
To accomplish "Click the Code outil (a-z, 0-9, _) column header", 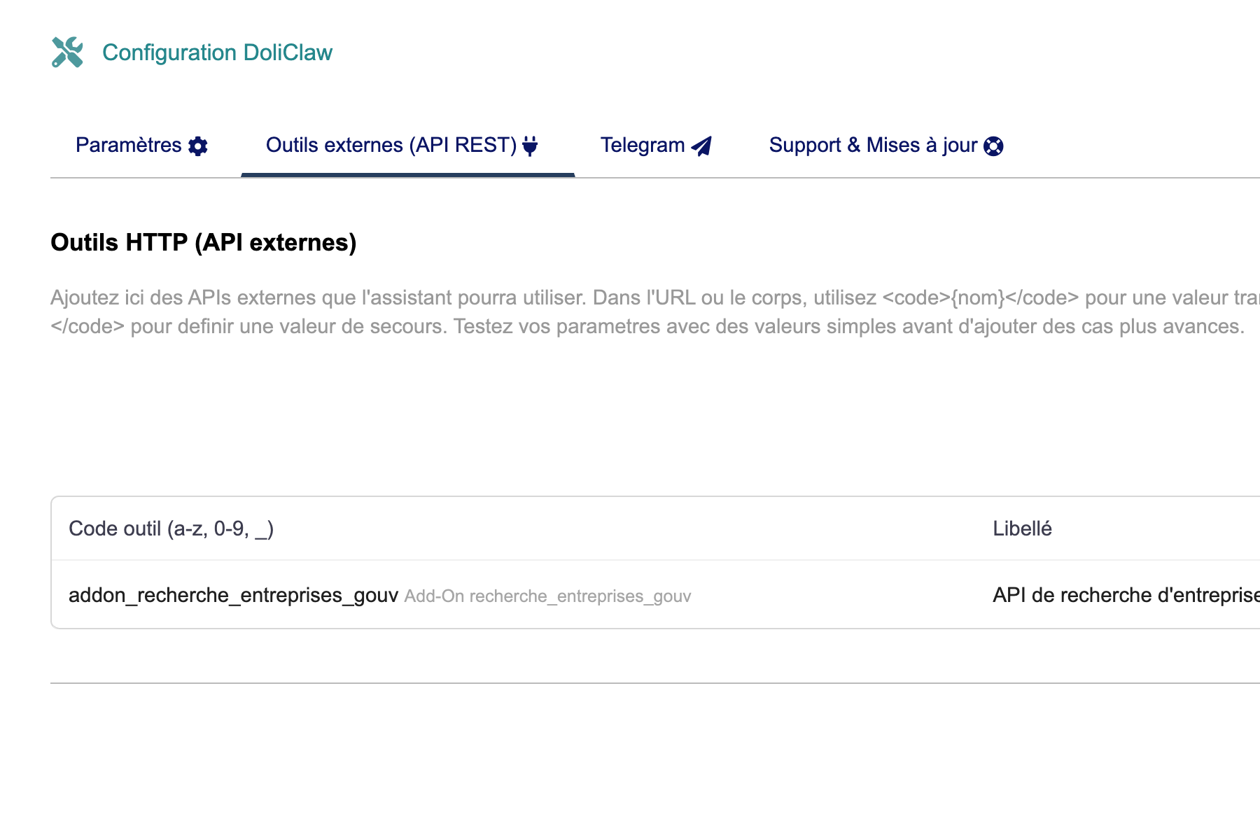I will click(171, 528).
